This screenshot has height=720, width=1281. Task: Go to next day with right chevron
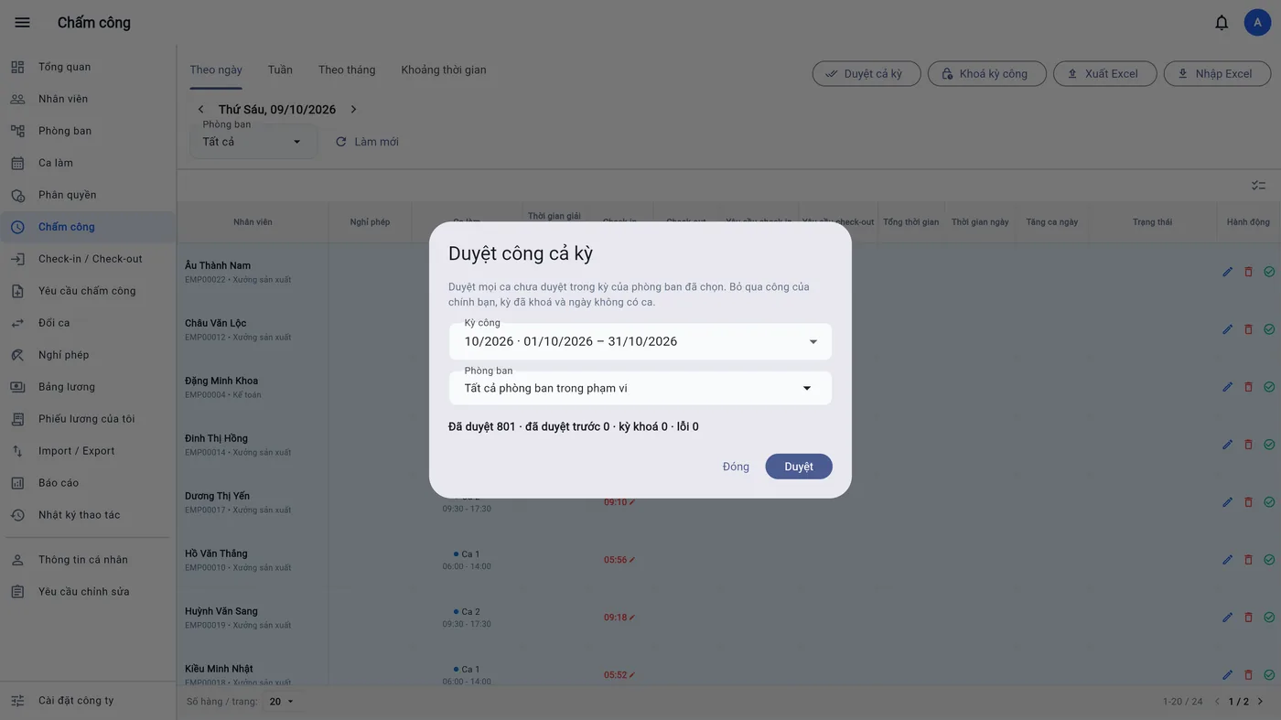coord(353,110)
